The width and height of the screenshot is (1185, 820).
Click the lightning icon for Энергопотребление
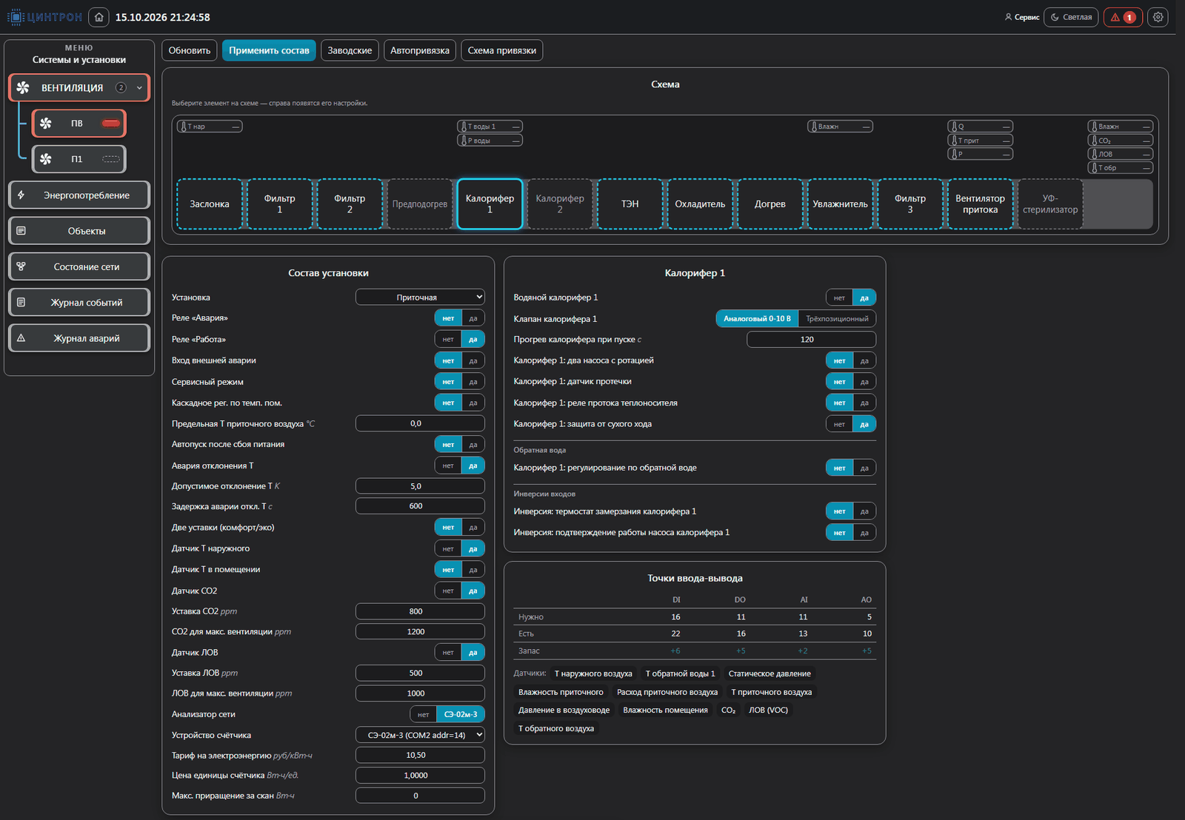coord(21,195)
